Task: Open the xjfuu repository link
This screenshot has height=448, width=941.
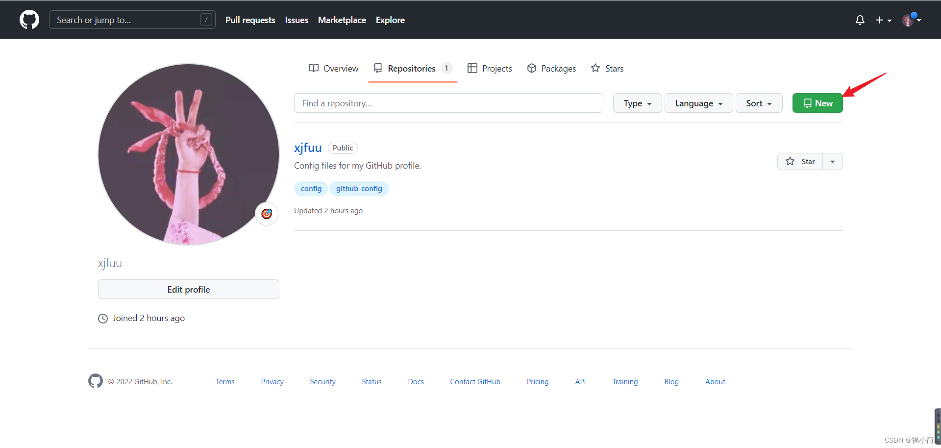Action: click(308, 148)
